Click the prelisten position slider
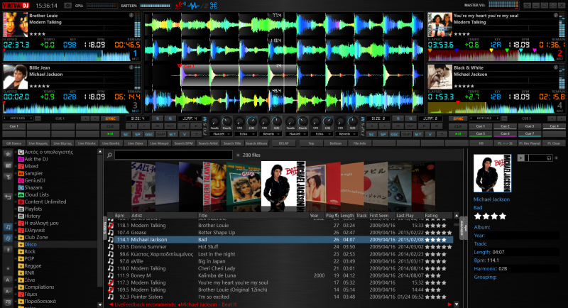Image resolution: width=568 pixels, height=308 pixels. coord(535,158)
